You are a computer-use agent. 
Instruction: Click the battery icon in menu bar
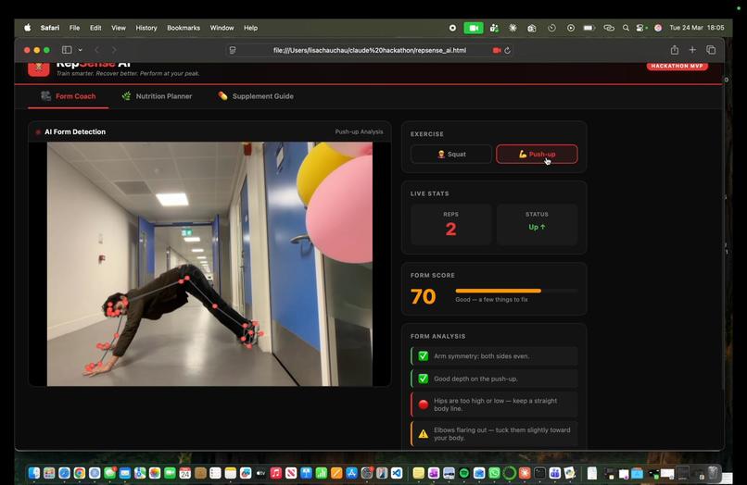[x=589, y=28]
